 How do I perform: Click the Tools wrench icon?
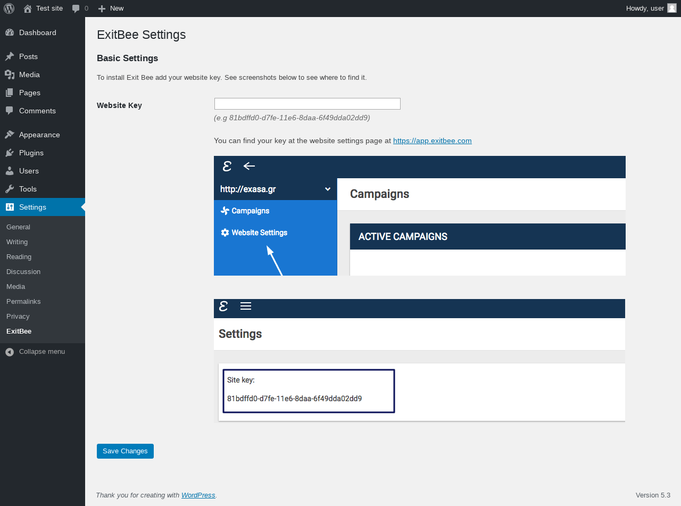tap(10, 189)
